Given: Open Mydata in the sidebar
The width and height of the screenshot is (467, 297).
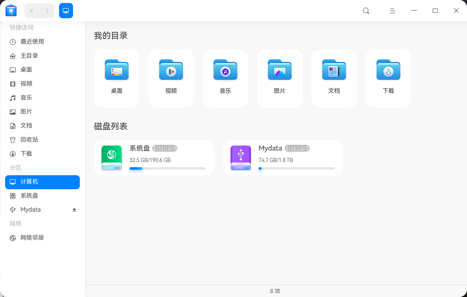Looking at the screenshot, I should (x=42, y=210).
